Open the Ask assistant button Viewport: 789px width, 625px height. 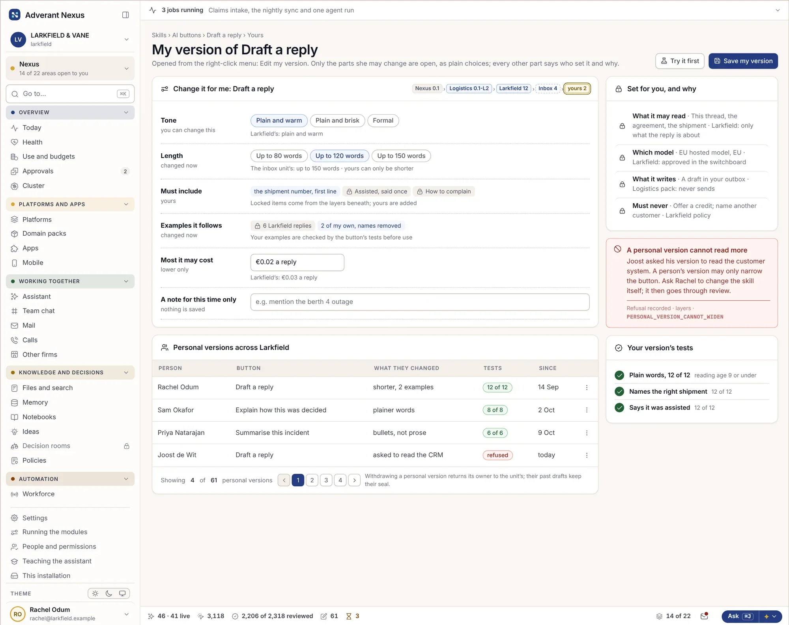pos(740,616)
